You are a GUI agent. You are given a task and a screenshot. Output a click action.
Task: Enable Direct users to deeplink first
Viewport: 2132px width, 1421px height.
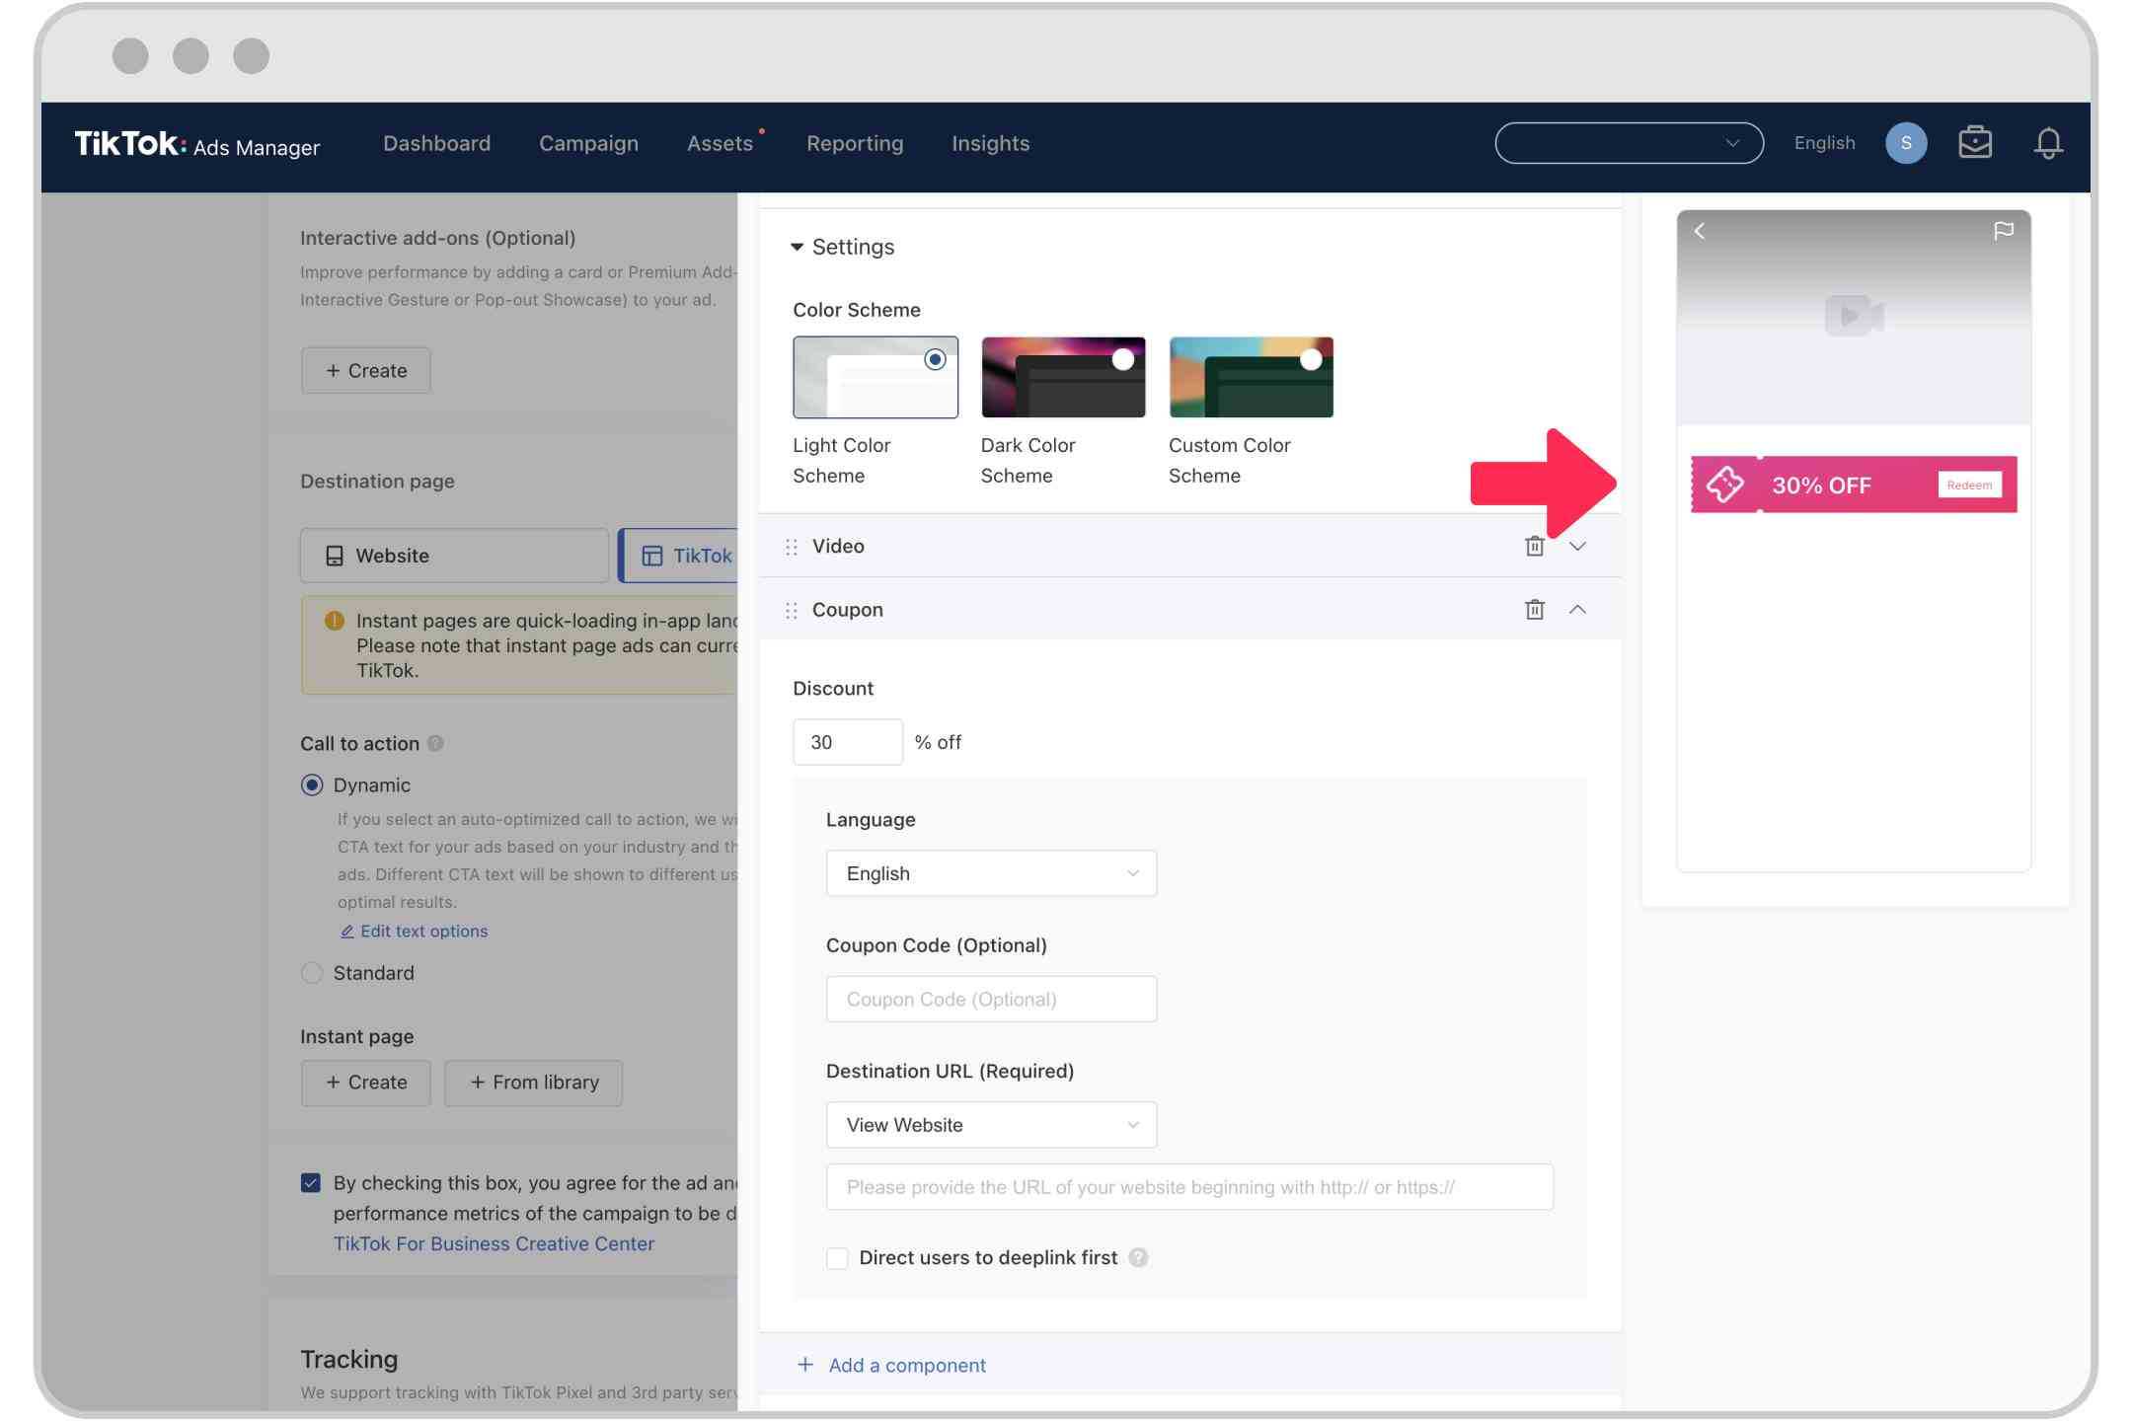(x=836, y=1256)
